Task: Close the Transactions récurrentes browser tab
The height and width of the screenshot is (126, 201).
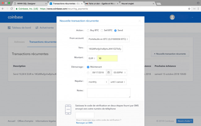Action: click(82, 4)
